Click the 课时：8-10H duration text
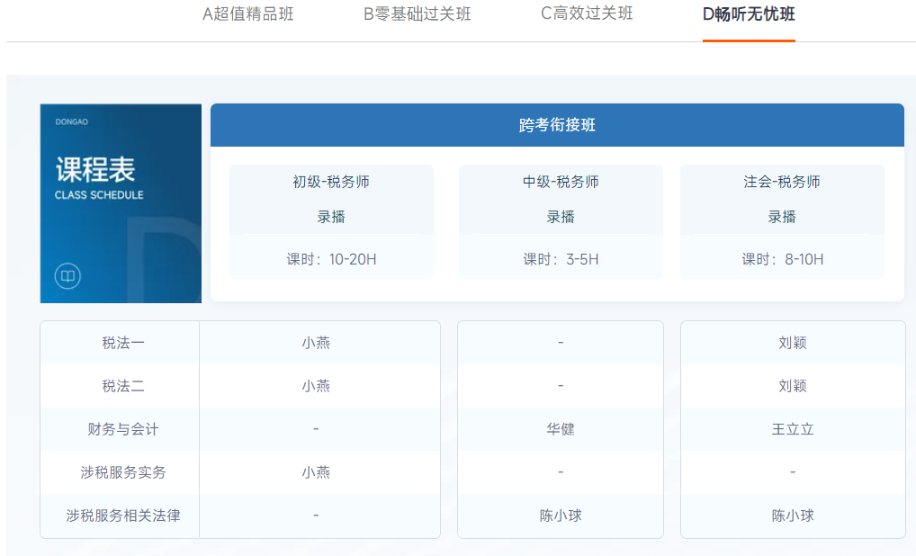 (x=782, y=259)
